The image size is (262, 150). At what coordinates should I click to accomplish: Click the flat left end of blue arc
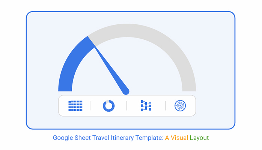(x=65, y=91)
